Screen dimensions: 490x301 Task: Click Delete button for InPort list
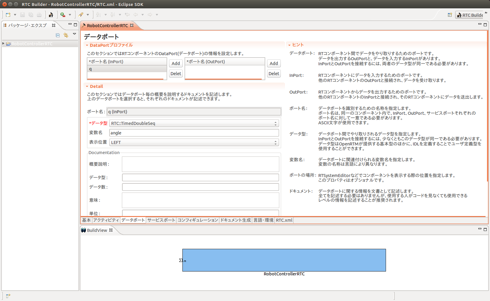pos(176,74)
